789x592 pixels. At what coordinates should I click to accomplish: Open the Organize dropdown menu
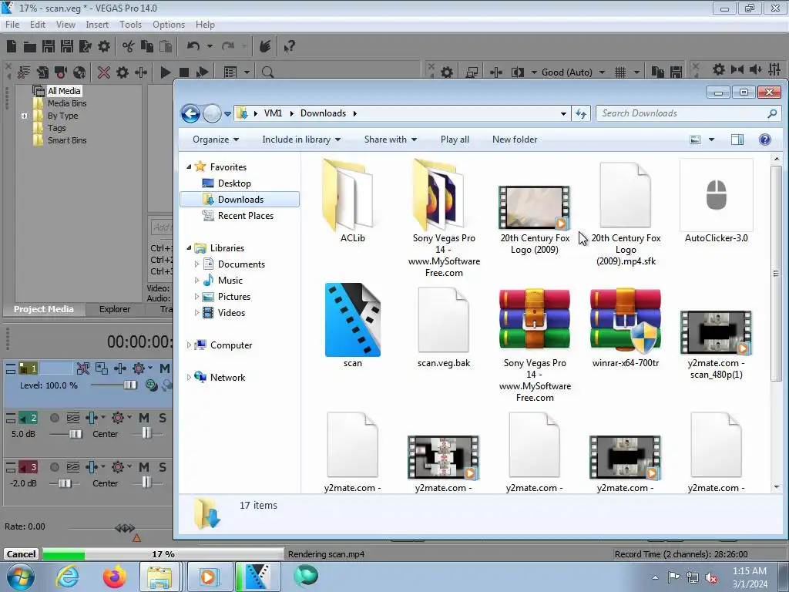pyautogui.click(x=216, y=140)
